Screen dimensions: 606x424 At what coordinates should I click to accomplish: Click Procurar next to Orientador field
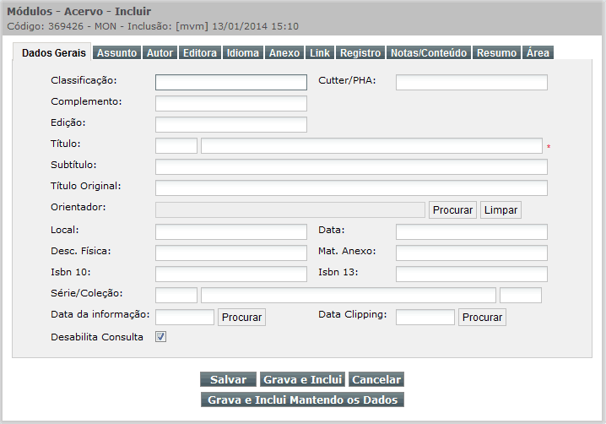click(452, 209)
